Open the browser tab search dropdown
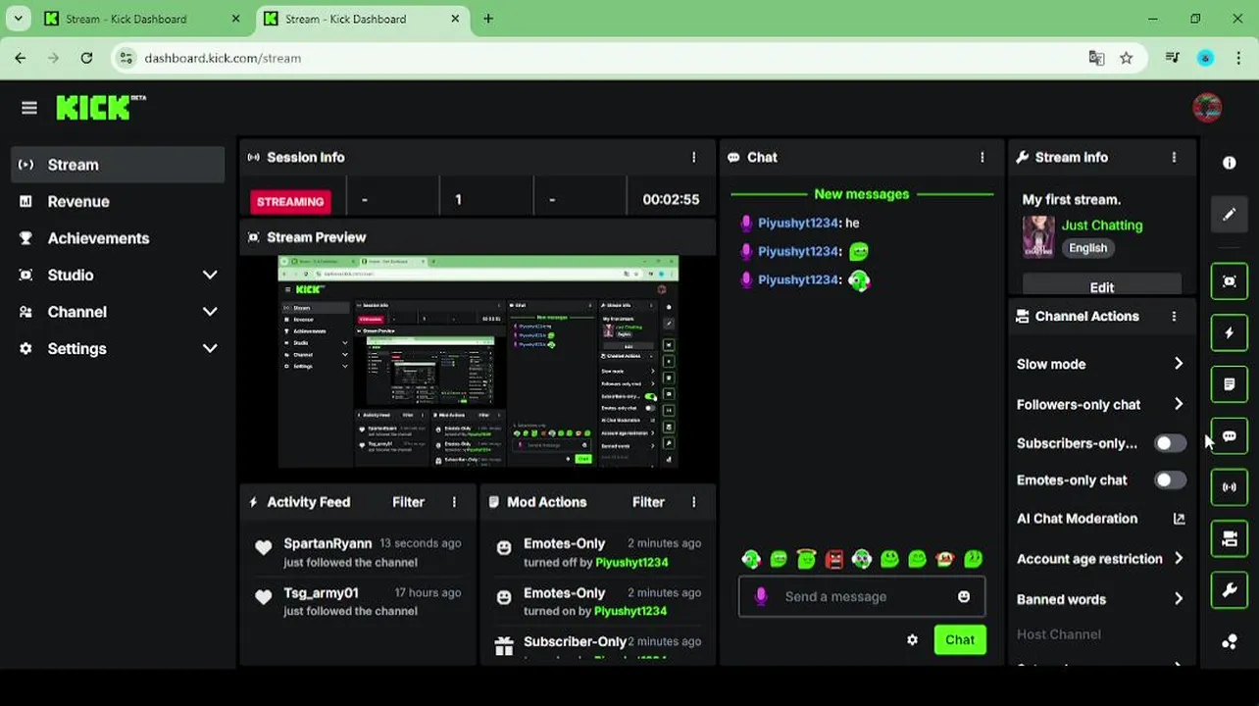 [x=18, y=19]
